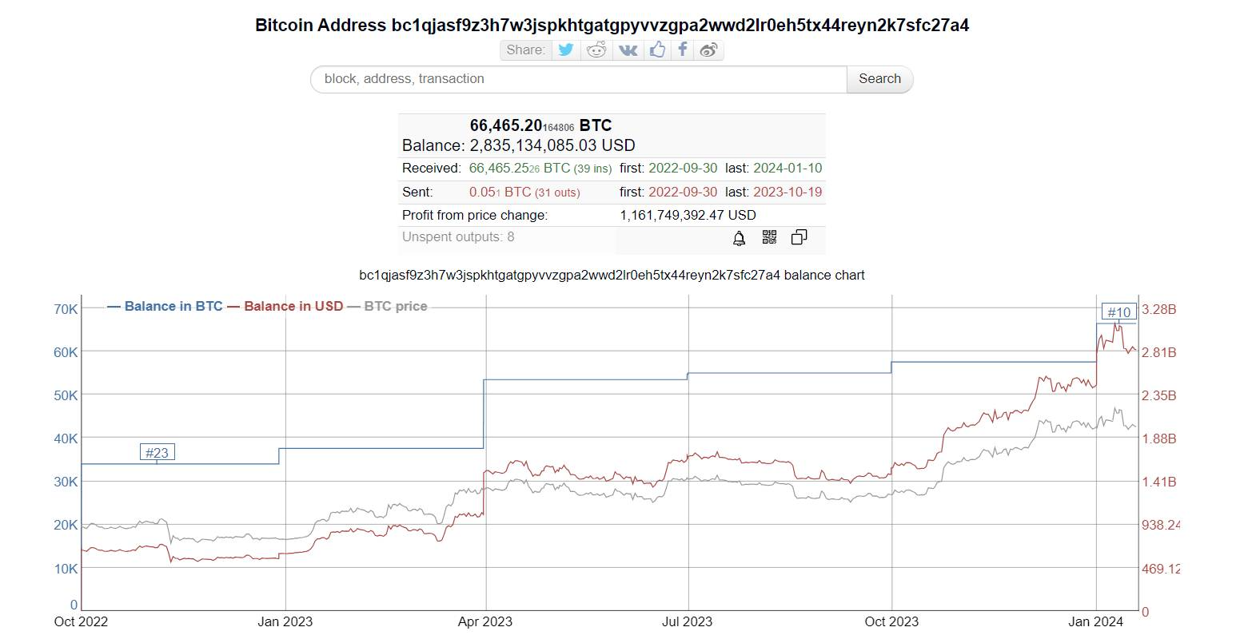Click the Bitcoin Address page title
The image size is (1256, 639).
coord(612,25)
